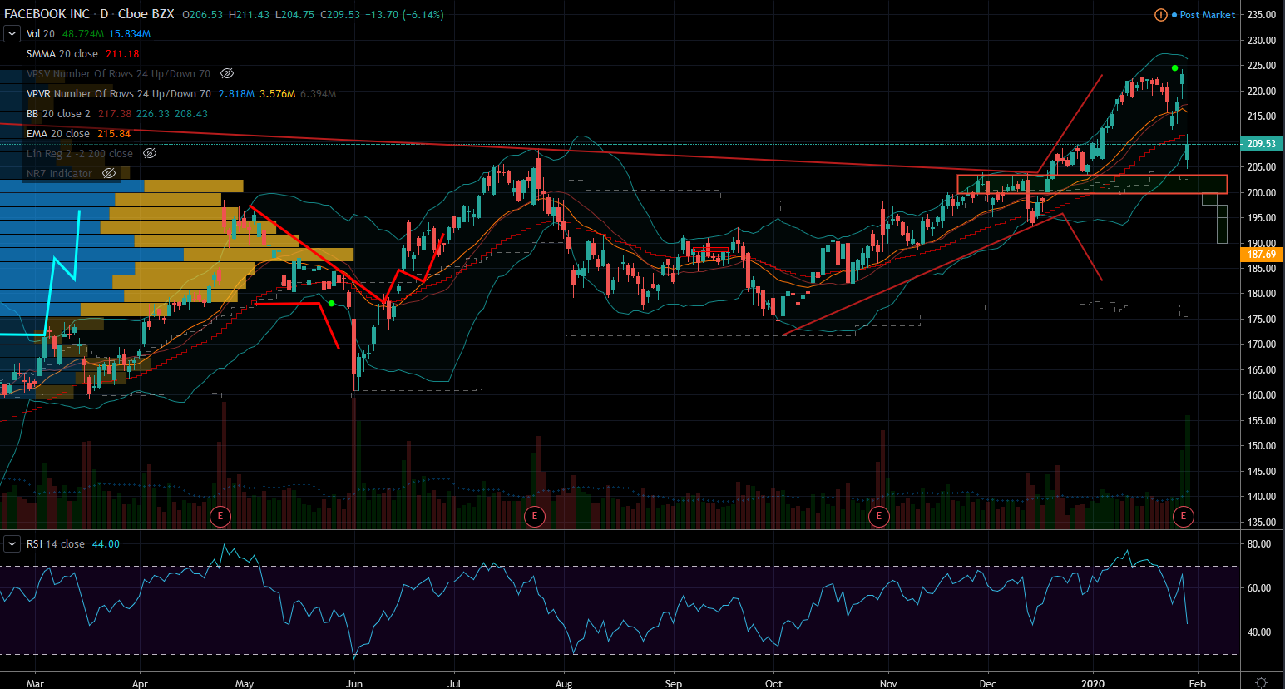This screenshot has height=689, width=1285.
Task: Show the hidden VPSV indicator via eye icon
Action: pyautogui.click(x=227, y=74)
